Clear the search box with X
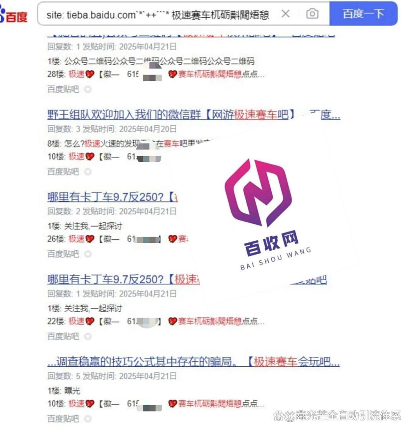This screenshot has width=409, height=430. 286,14
